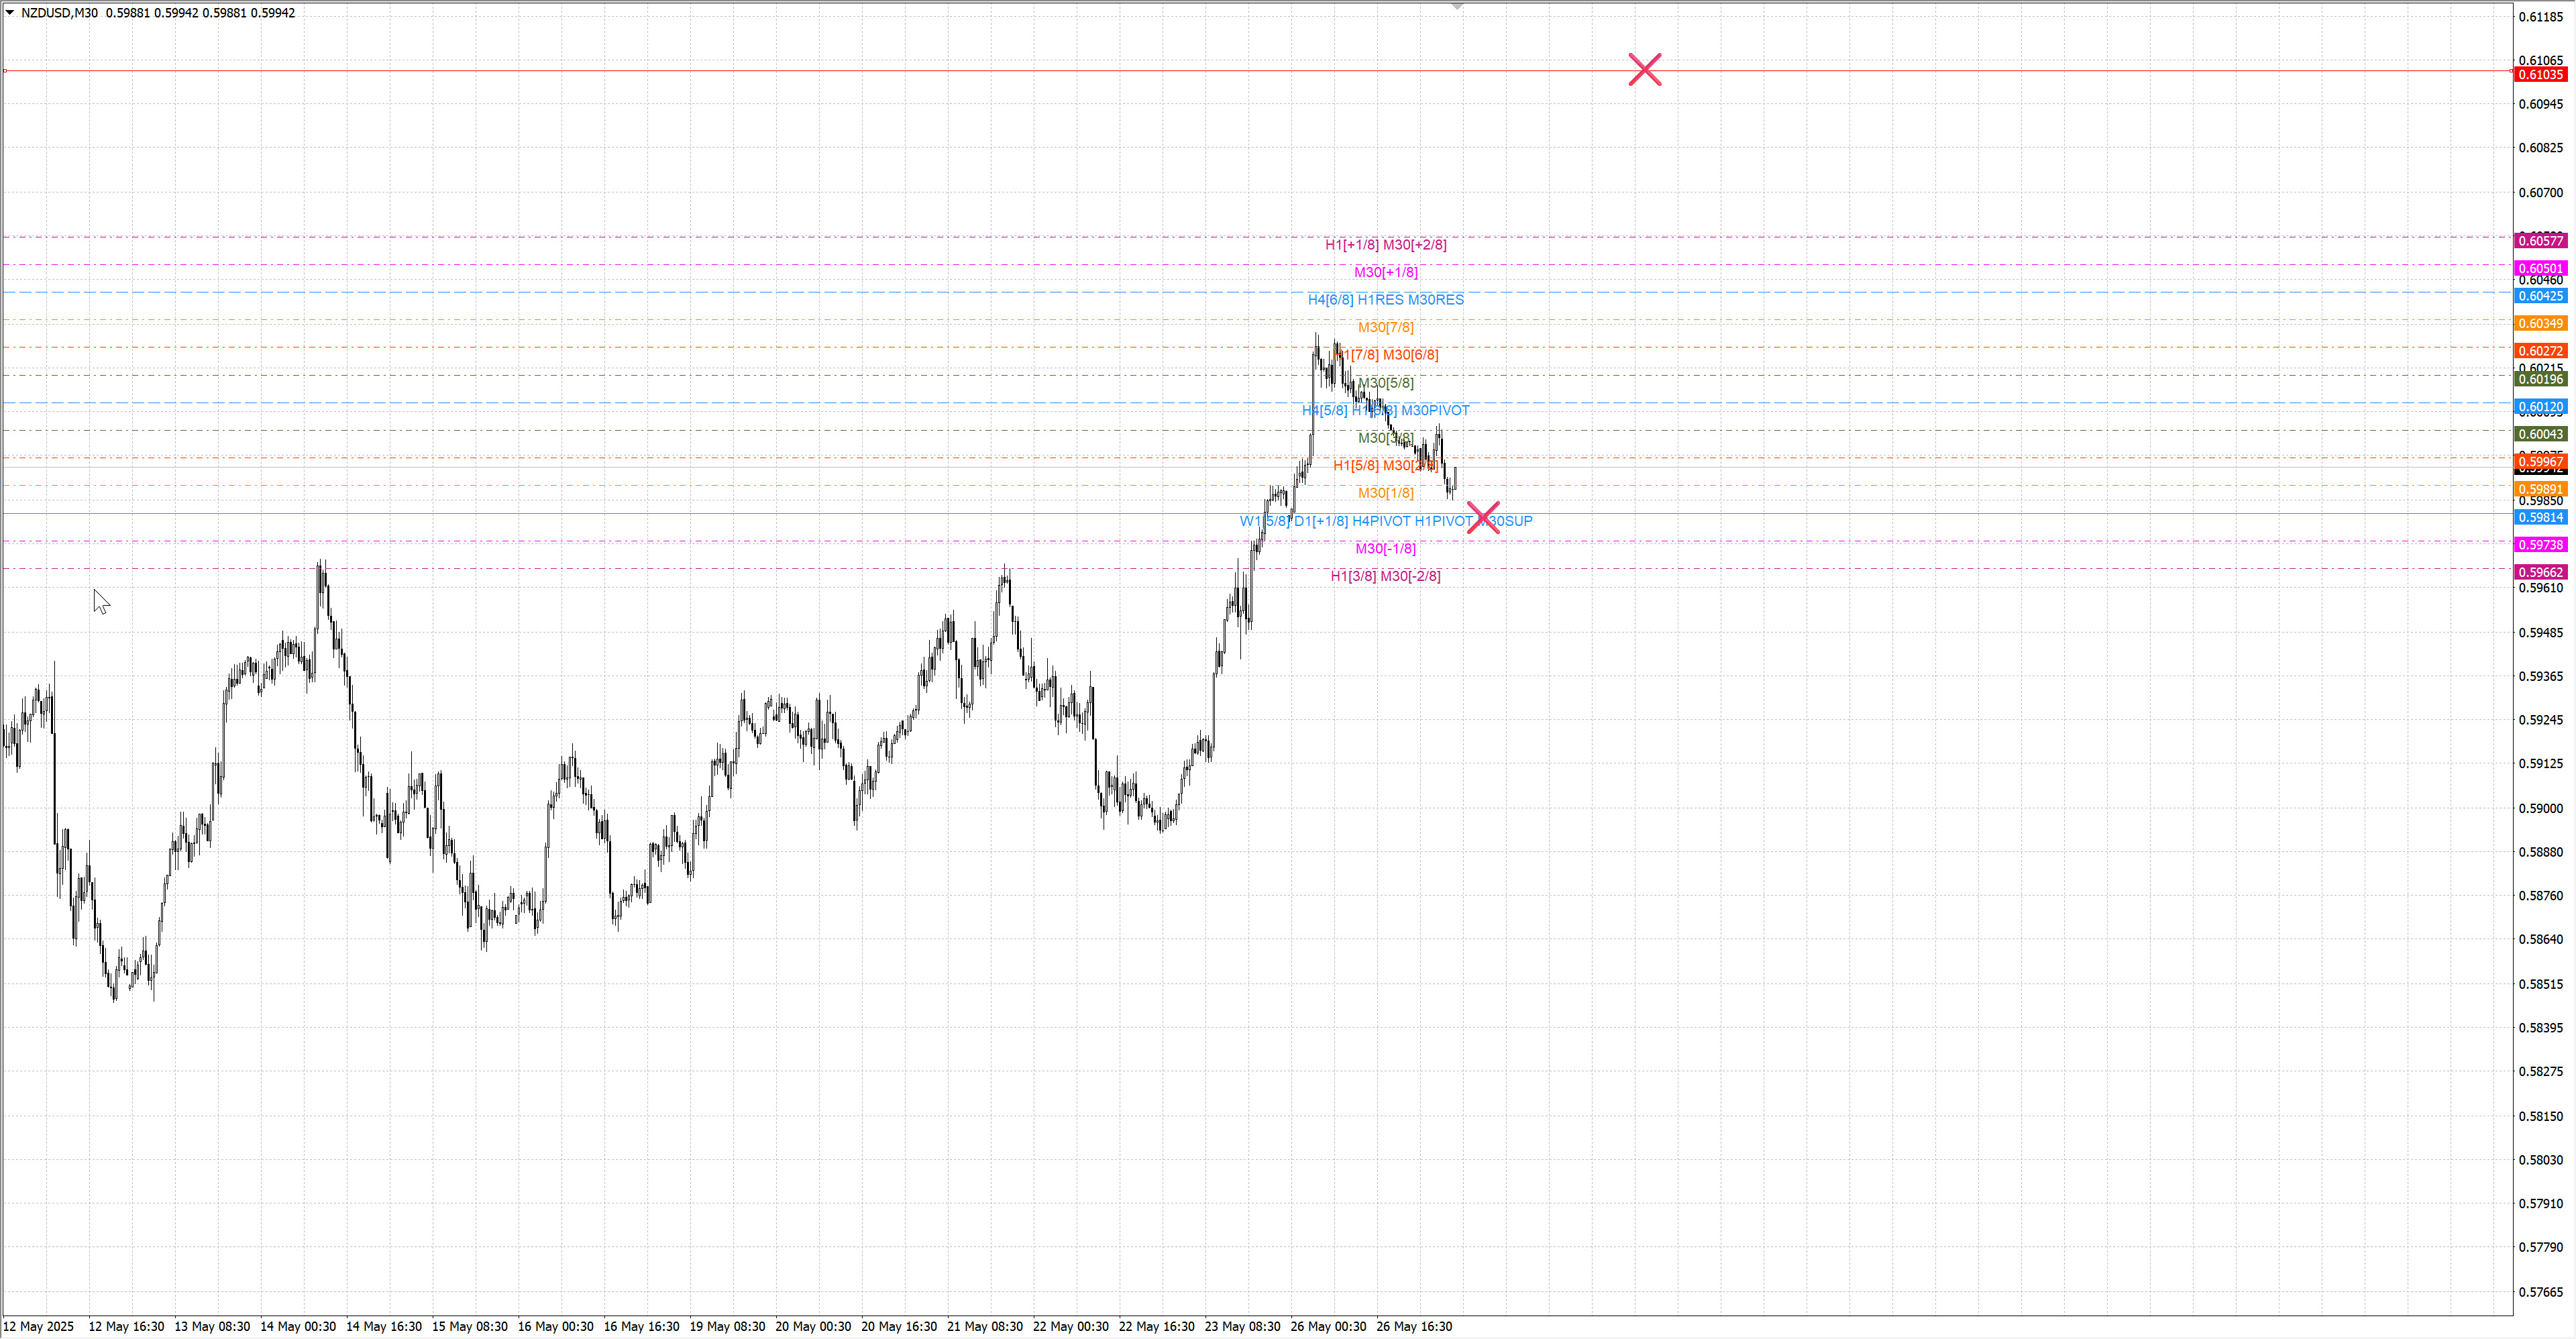Click the blue 0.60425 price tag

(2540, 296)
